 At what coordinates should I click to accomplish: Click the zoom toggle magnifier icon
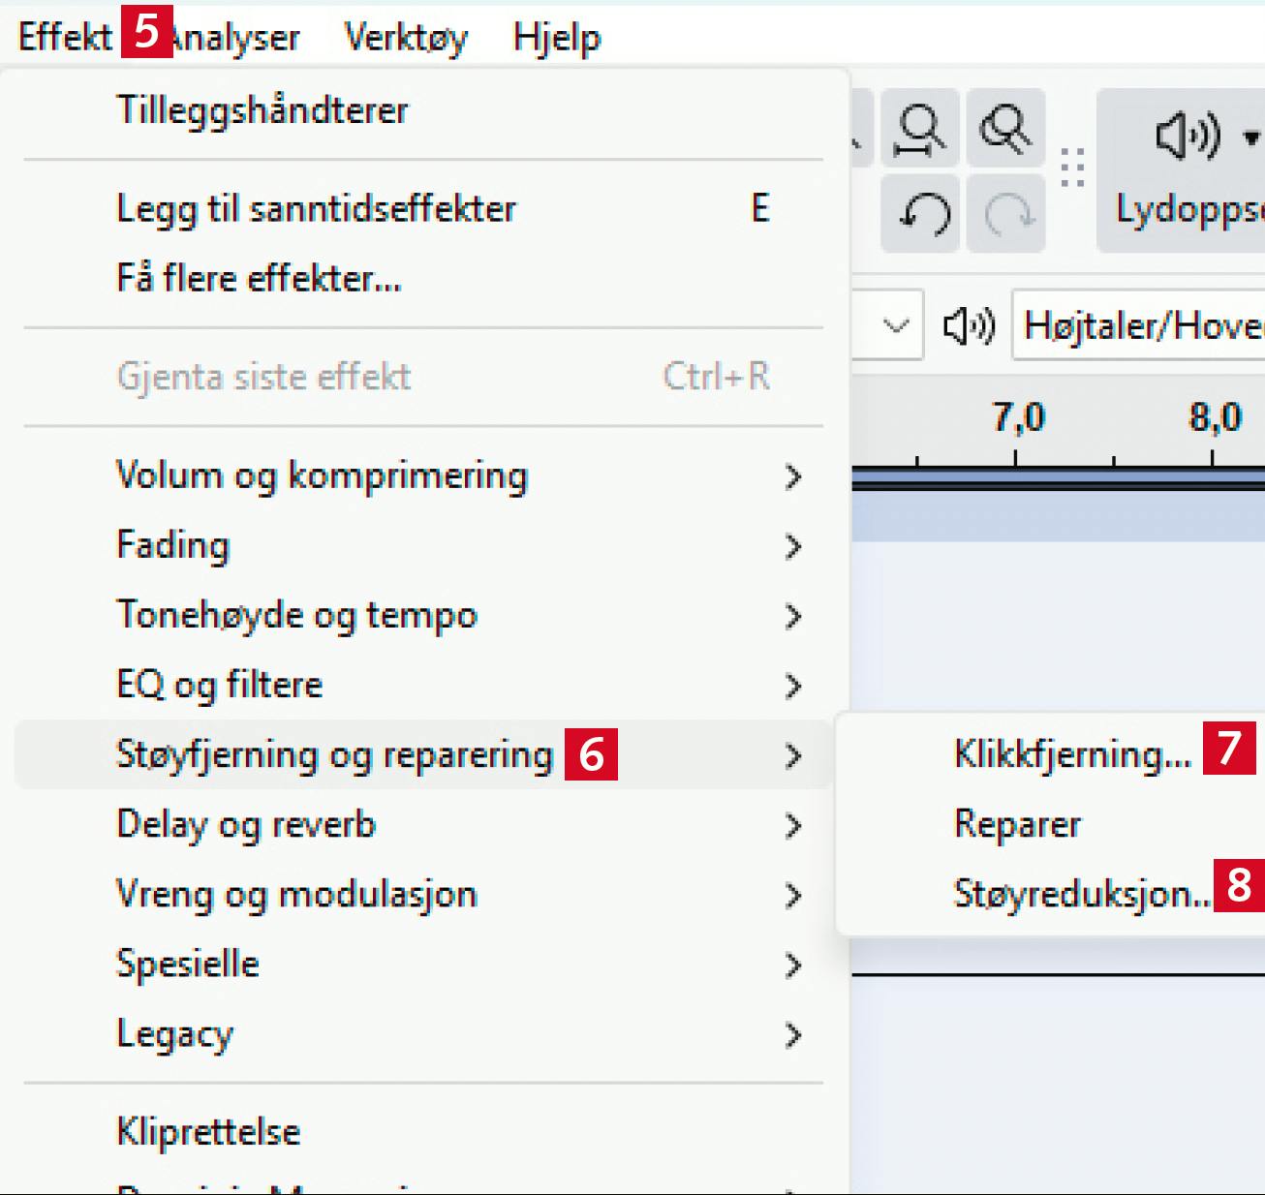1004,129
